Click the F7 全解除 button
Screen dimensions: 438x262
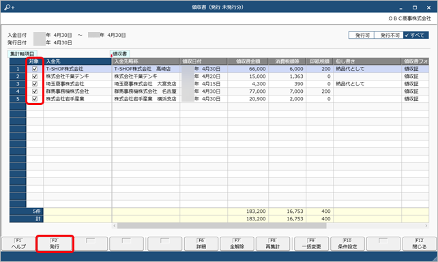(237, 244)
